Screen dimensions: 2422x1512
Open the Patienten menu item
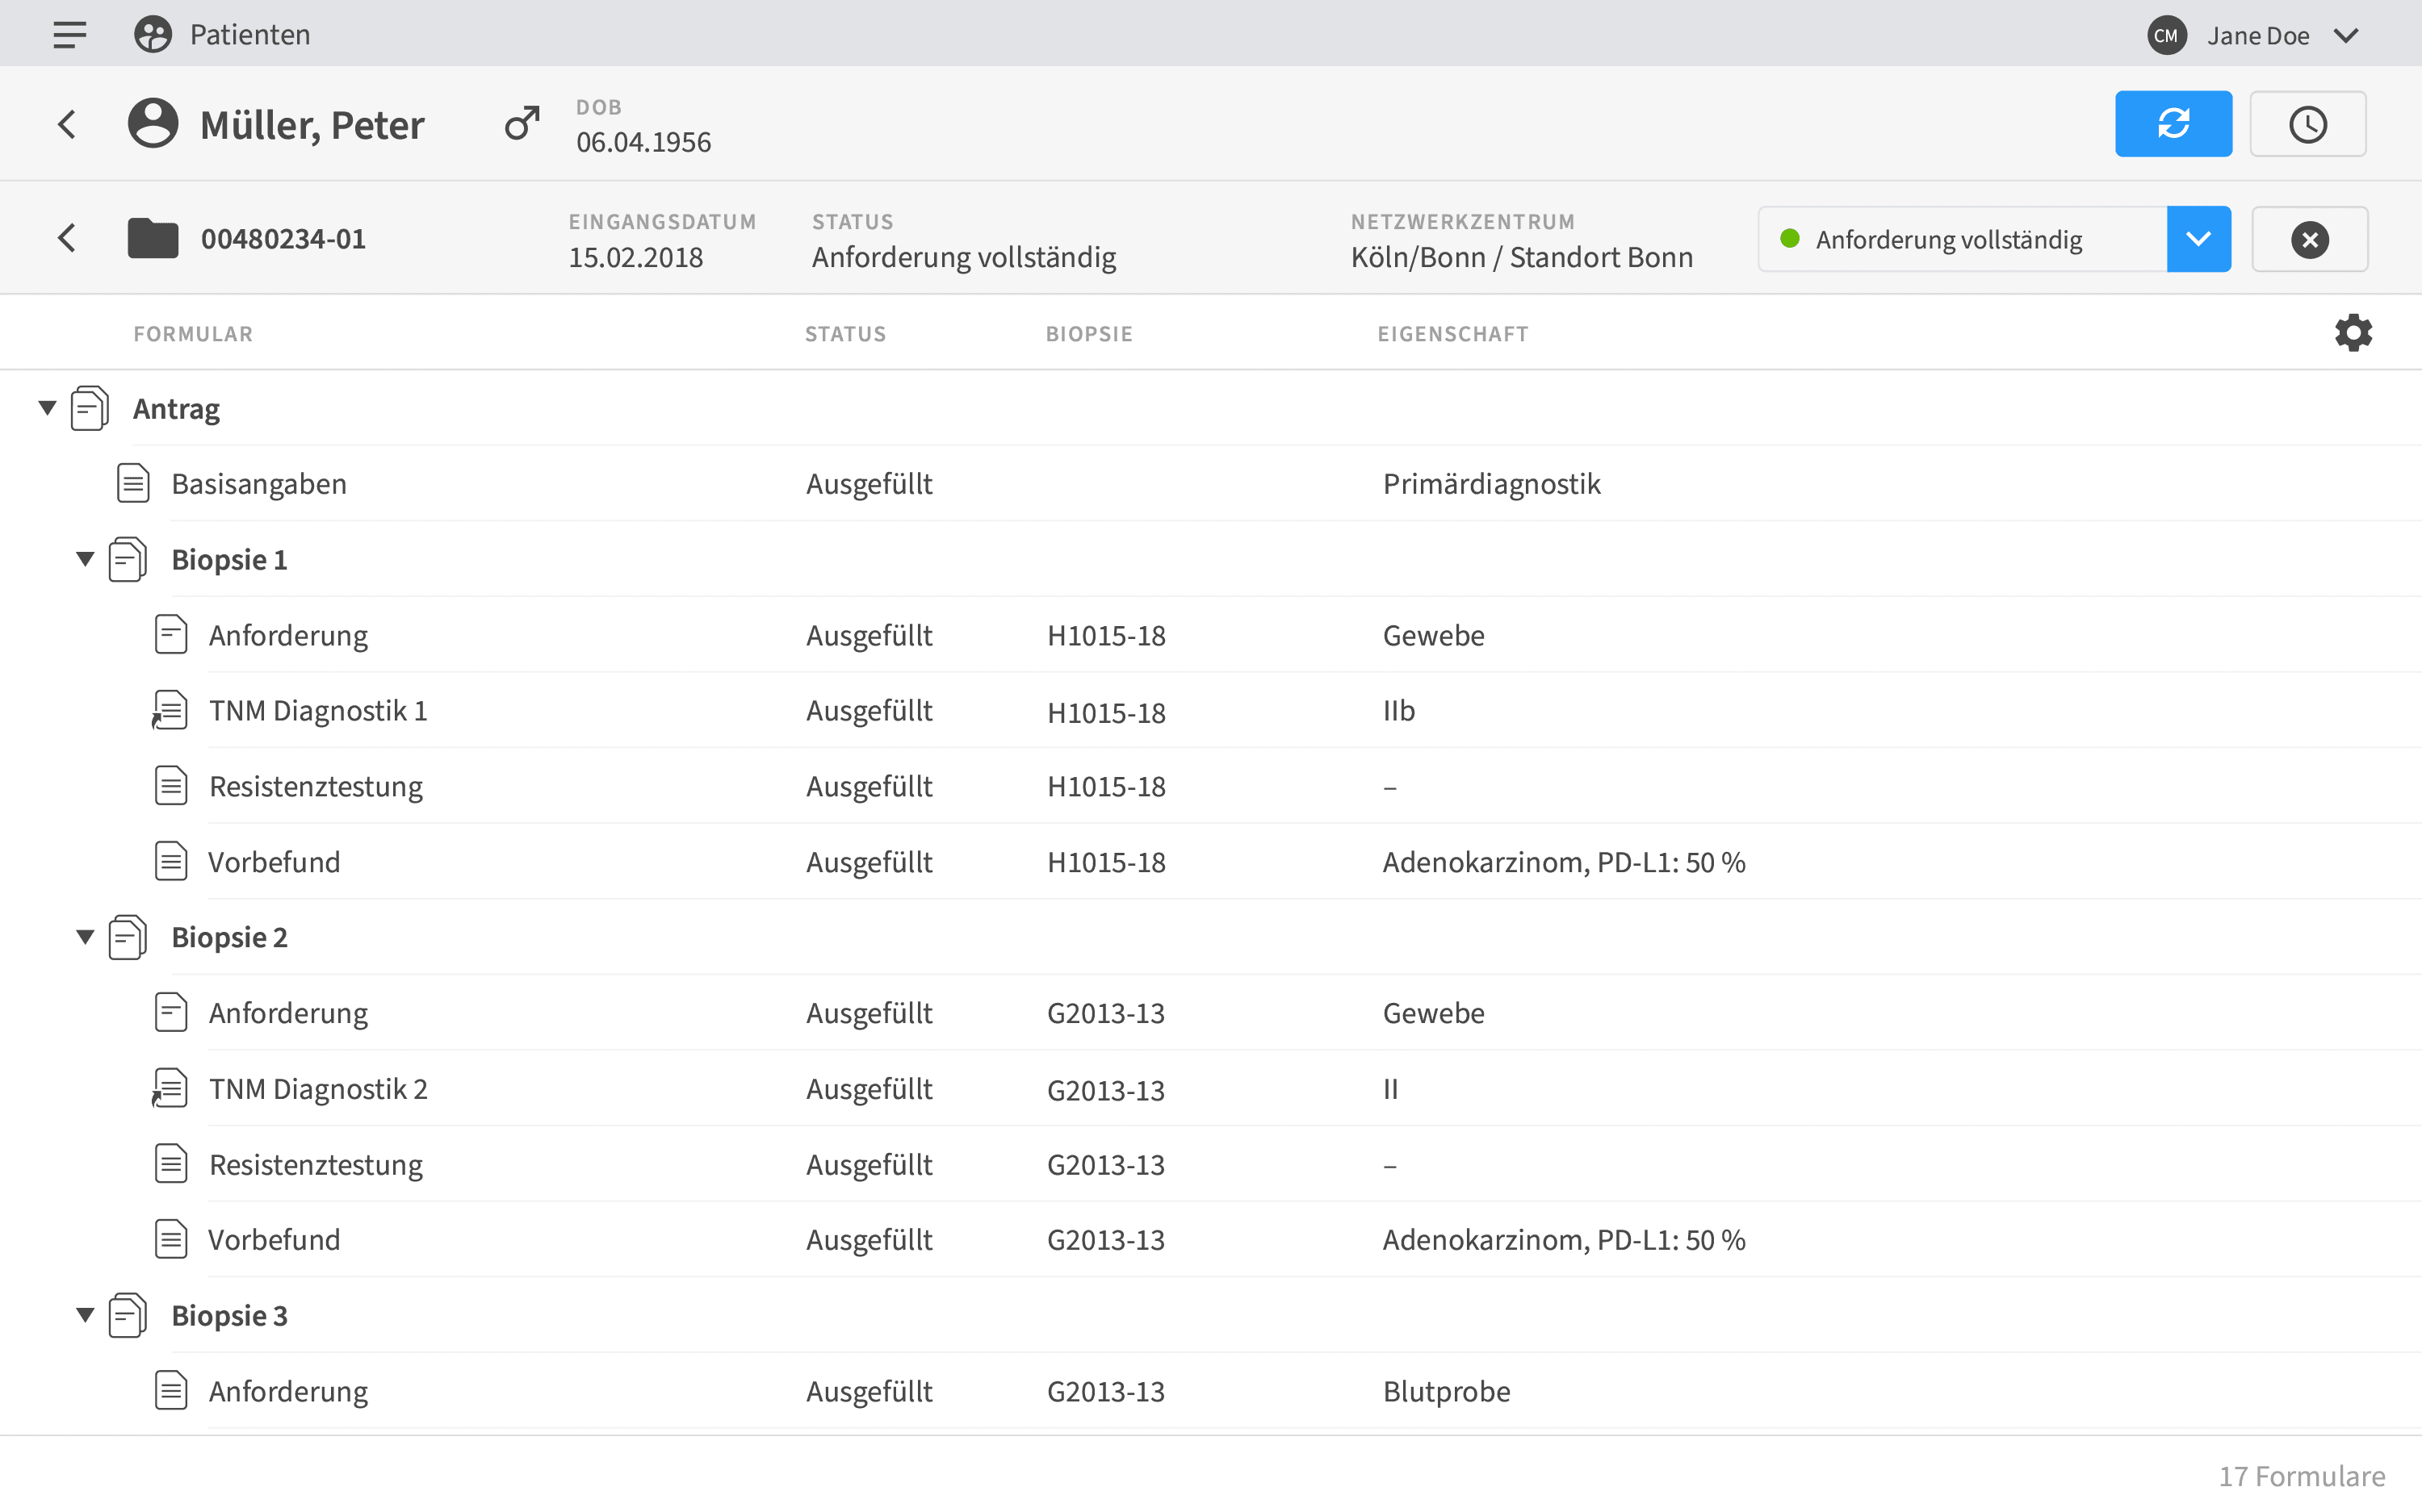pyautogui.click(x=250, y=33)
